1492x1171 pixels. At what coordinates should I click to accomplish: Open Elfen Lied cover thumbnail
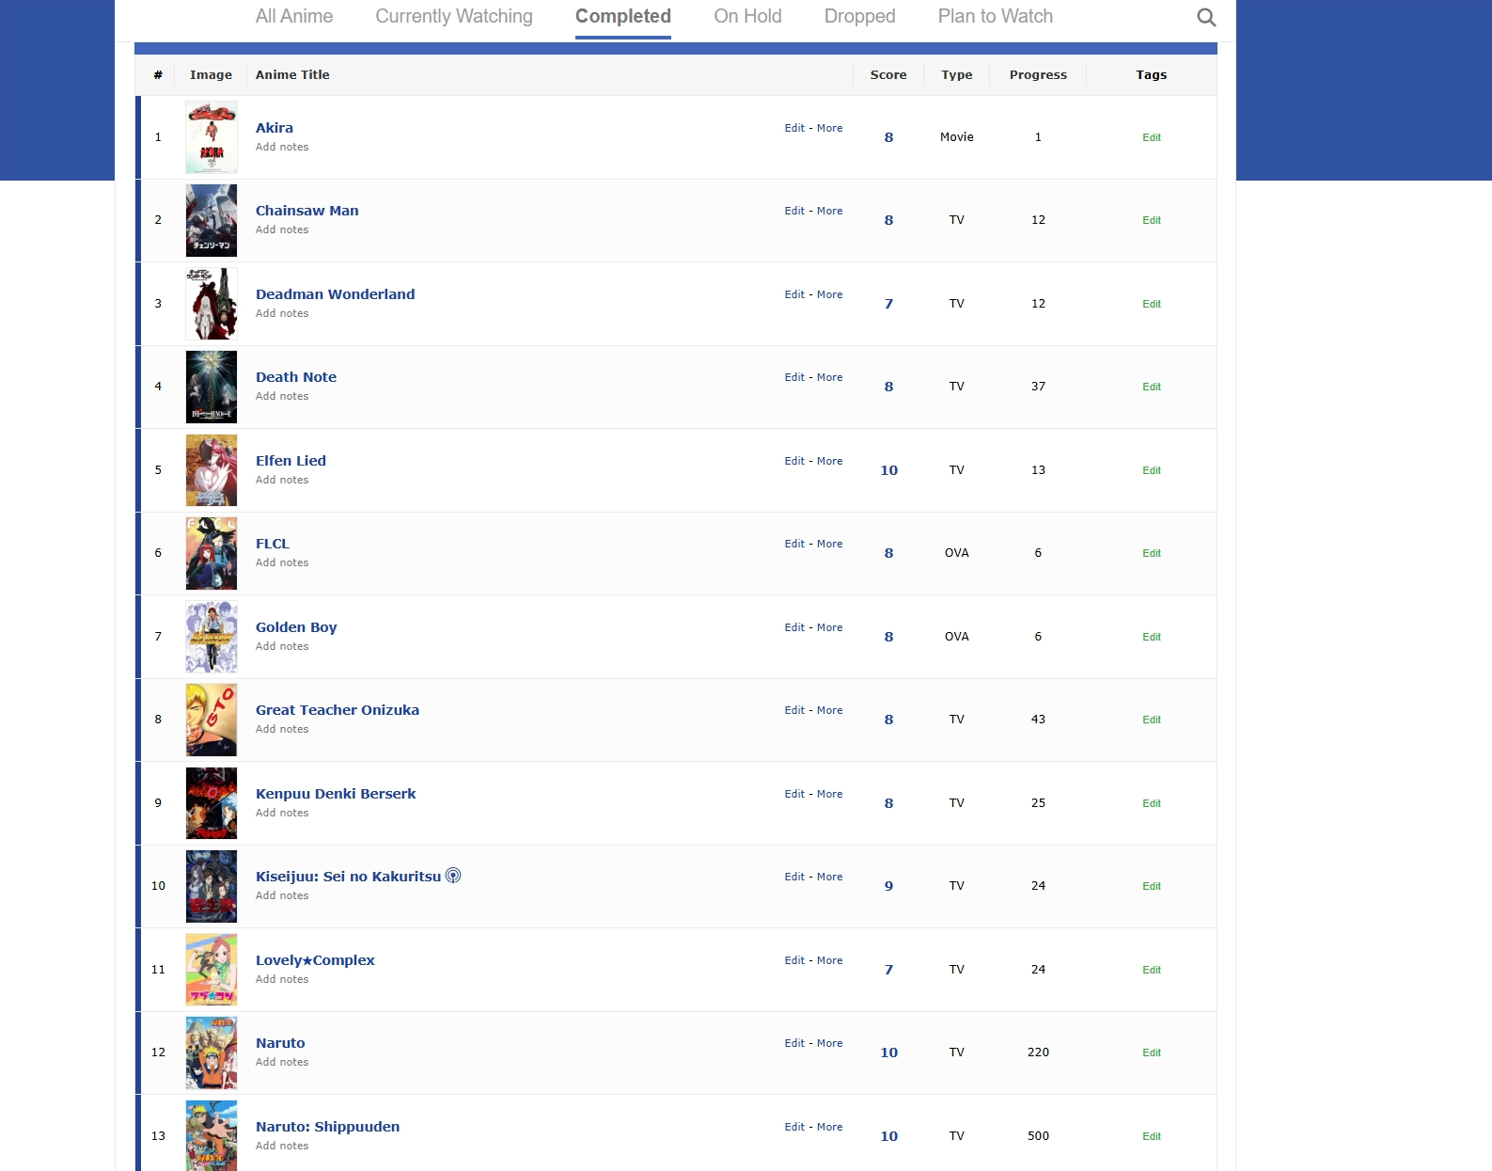(x=212, y=470)
